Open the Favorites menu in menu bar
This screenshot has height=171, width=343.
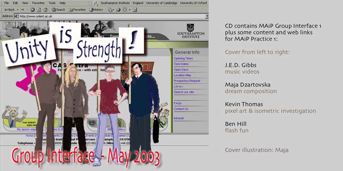coord(38,3)
